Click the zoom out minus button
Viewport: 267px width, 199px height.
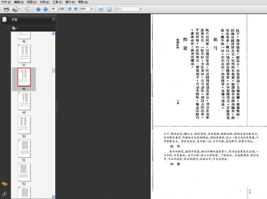coord(70,9)
